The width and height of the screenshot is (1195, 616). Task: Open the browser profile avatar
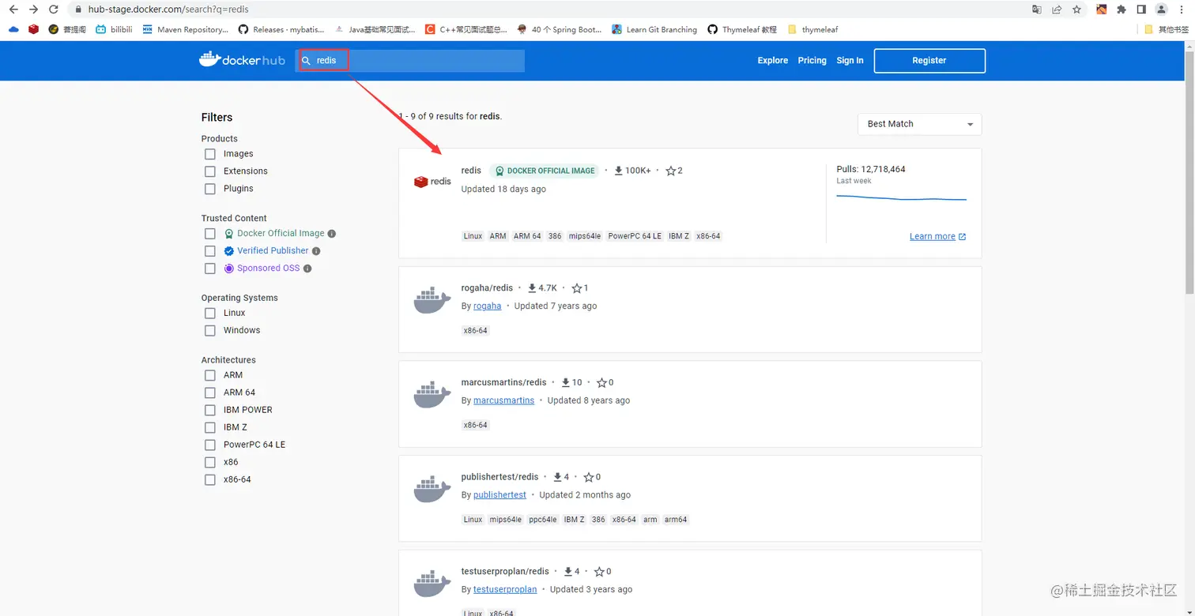coord(1161,9)
